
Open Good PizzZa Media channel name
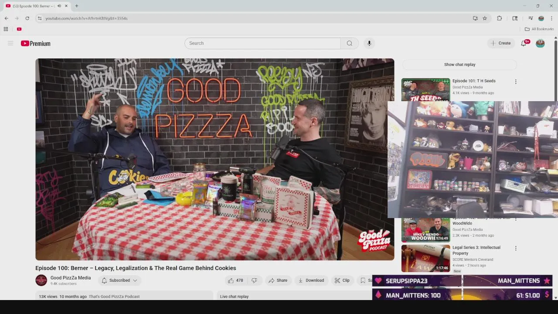click(71, 278)
